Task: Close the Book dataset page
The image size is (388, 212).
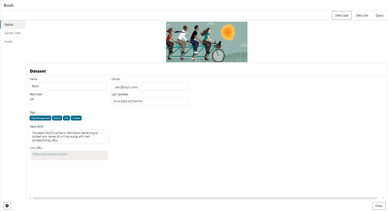Action: point(379,206)
